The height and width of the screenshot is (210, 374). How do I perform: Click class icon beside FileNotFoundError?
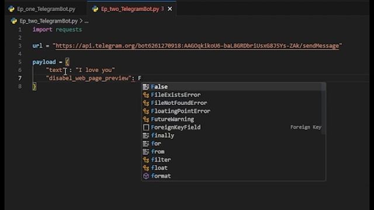point(146,103)
